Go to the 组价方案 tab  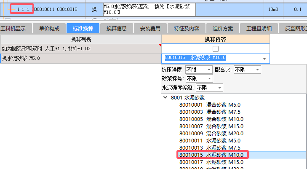(223, 28)
